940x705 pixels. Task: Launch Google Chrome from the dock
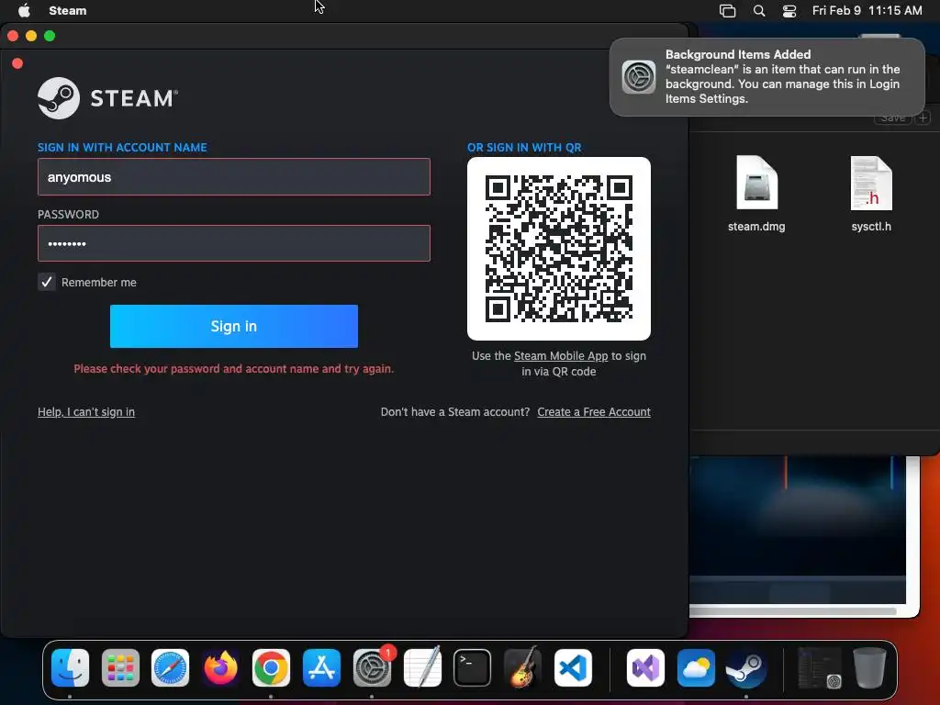[x=271, y=667]
